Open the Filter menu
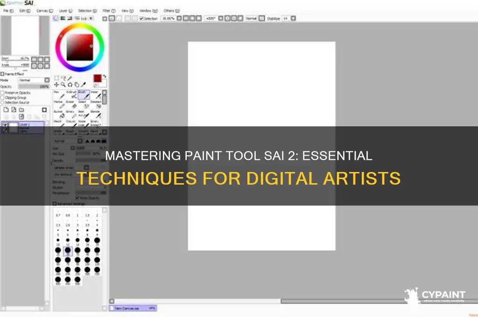The height and width of the screenshot is (317, 478). (109, 11)
